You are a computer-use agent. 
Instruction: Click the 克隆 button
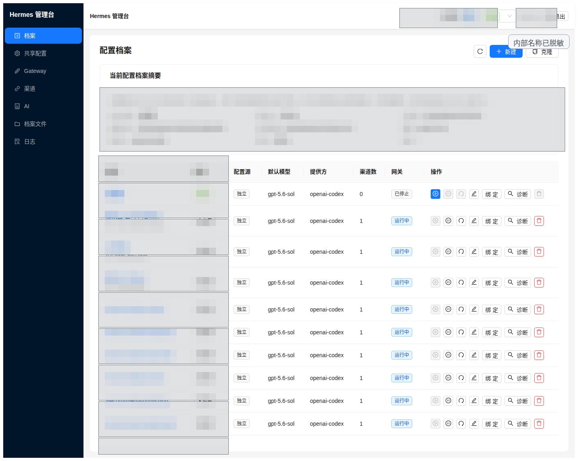[x=542, y=52]
